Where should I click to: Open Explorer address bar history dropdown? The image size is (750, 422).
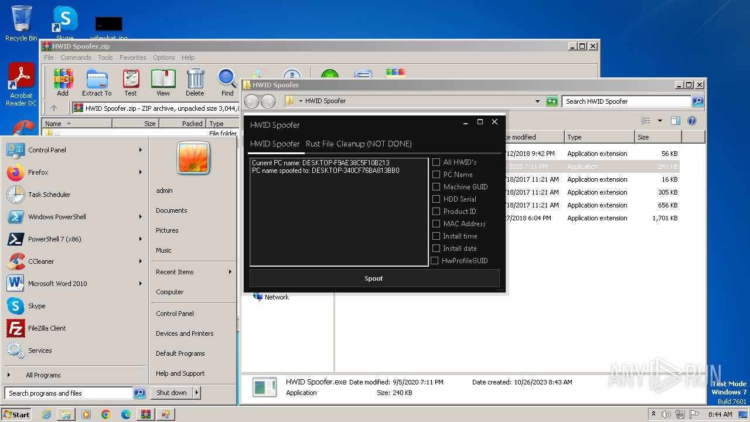click(x=537, y=101)
